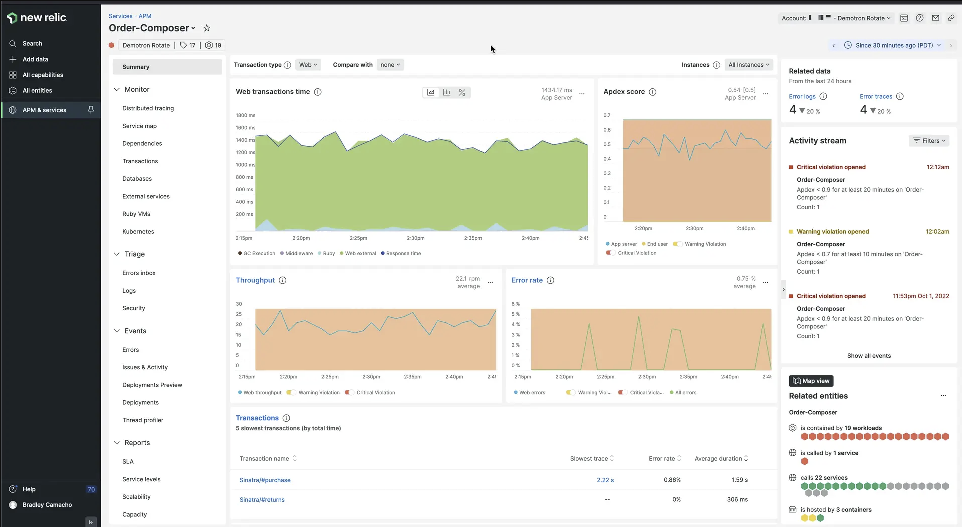Open the query console icon in header
The height and width of the screenshot is (527, 962).
click(904, 18)
